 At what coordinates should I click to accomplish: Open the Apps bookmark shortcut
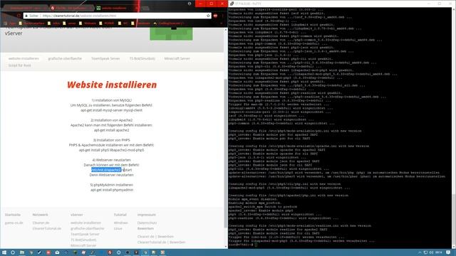(11, 23)
